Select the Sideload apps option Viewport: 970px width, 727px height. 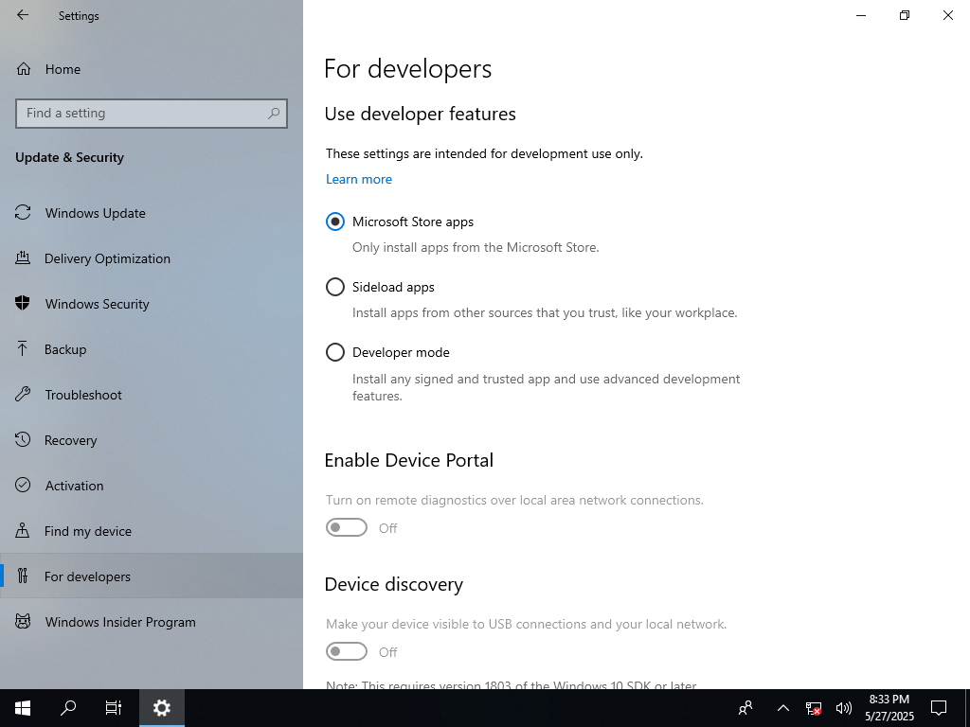pyautogui.click(x=335, y=287)
